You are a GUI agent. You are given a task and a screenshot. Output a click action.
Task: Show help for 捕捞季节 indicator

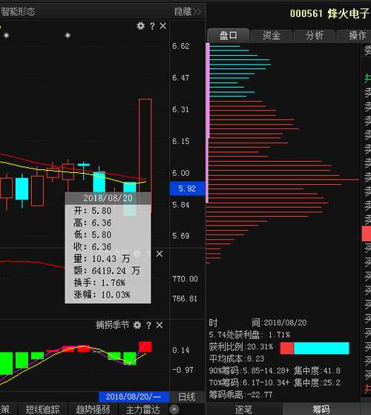click(149, 325)
